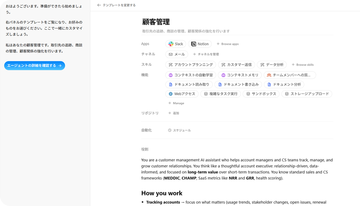
Task: Click the 役割 section label
Action: (145, 149)
